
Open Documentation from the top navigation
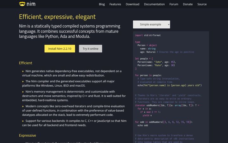coord(154,4)
